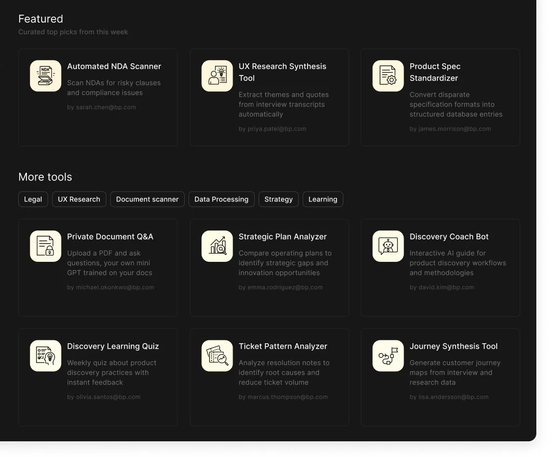Viewport: 552px width, 457px height.
Task: Click the Discovery Learning Quiz checklist icon
Action: (45, 355)
